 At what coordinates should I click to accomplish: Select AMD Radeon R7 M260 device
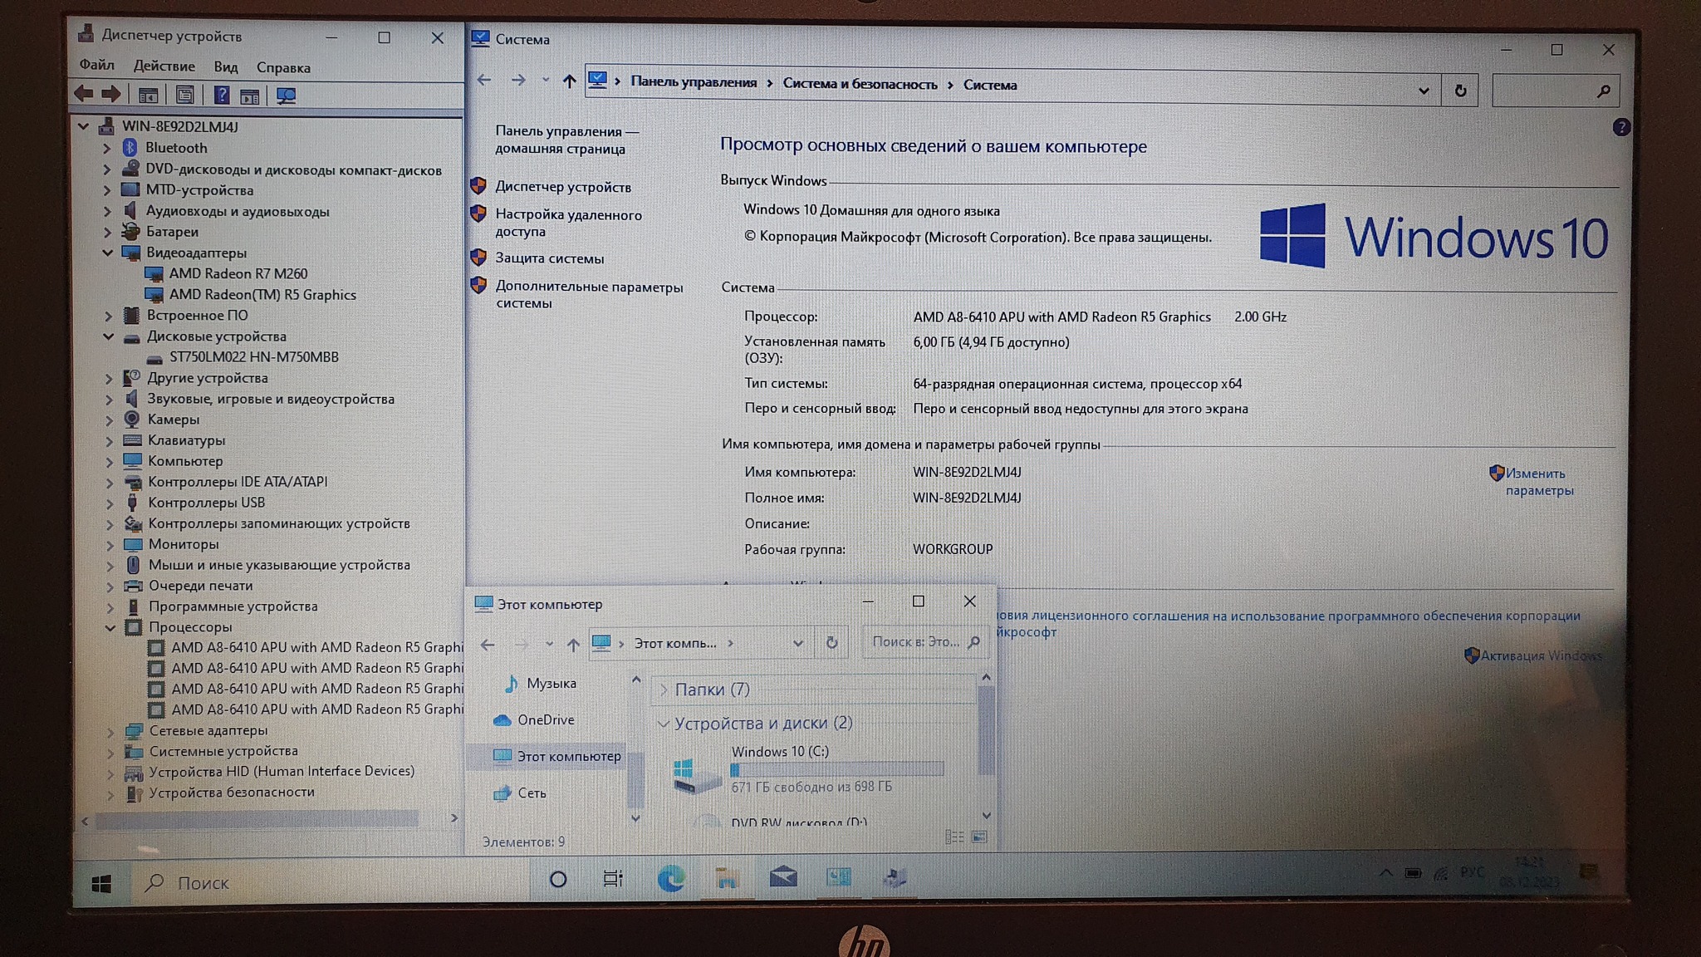click(238, 274)
